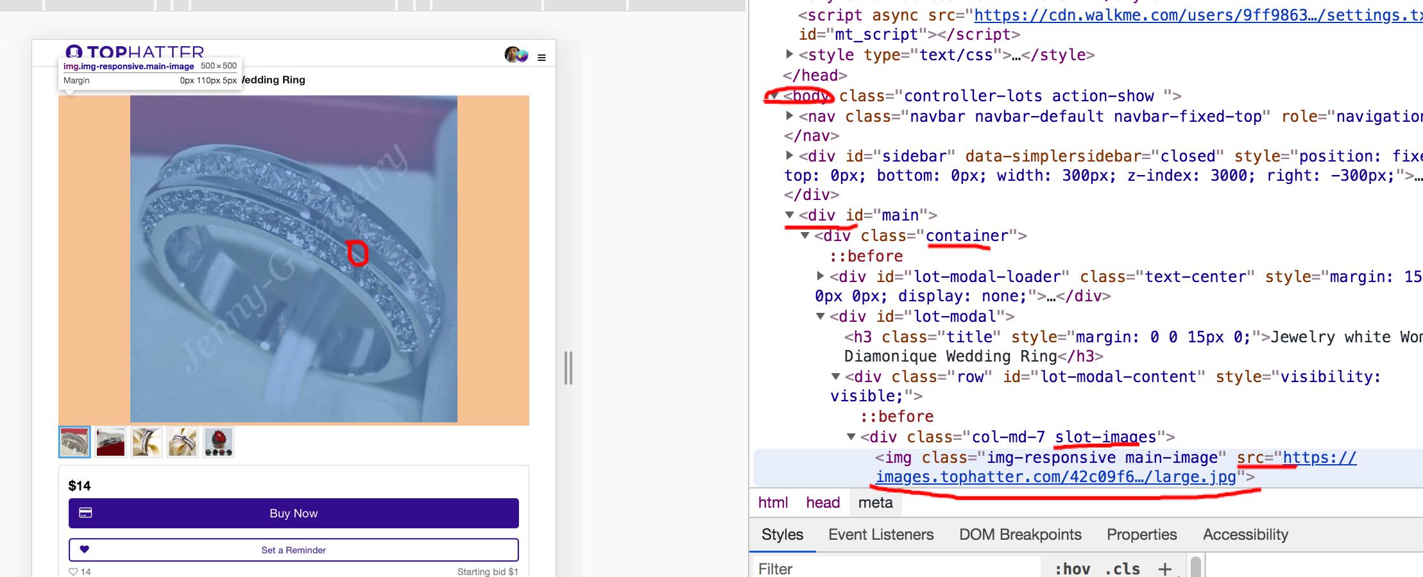This screenshot has width=1423, height=577.
Task: Expand the style type text/css node
Action: 790,54
